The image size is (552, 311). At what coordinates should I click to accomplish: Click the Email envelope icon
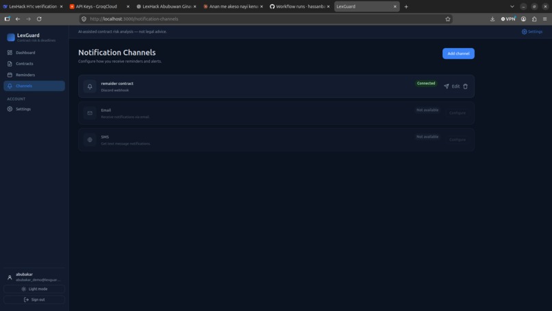click(x=90, y=113)
